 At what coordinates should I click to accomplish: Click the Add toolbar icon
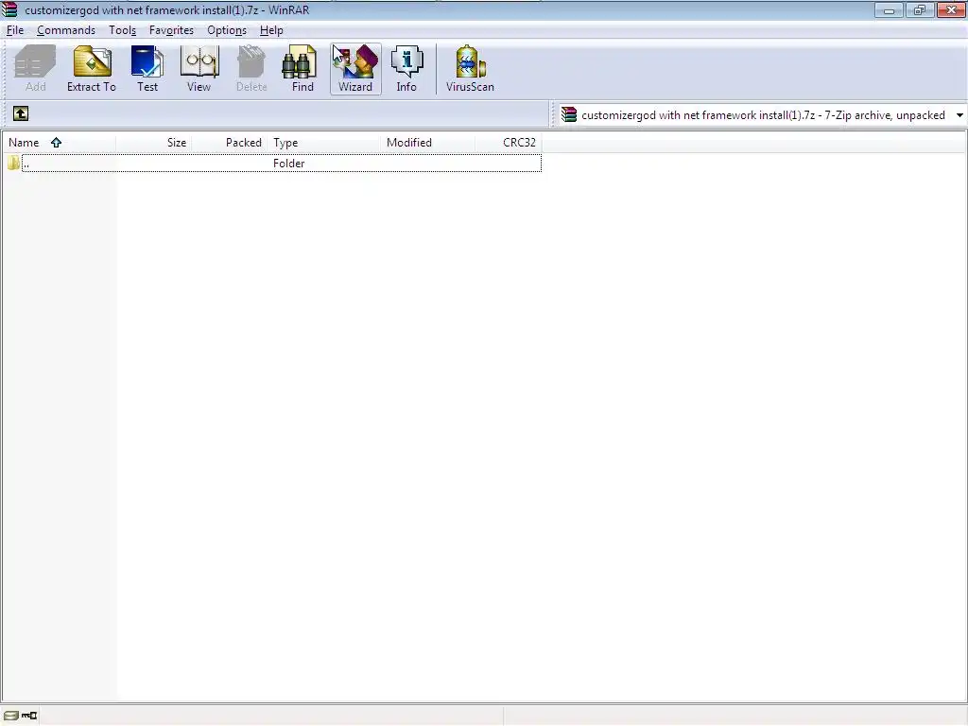pos(35,68)
